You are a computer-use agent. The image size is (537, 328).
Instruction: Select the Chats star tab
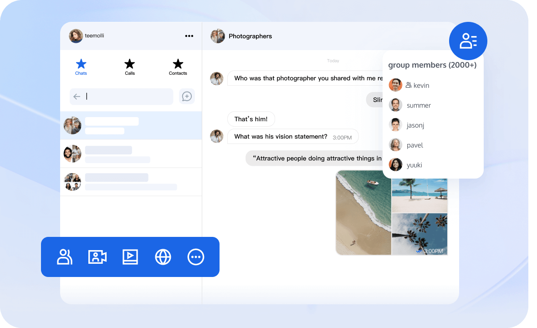(81, 67)
